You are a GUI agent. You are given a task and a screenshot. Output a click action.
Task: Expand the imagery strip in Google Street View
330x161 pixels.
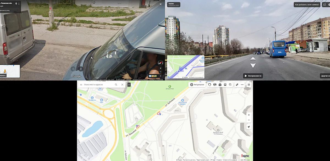coord(160,76)
